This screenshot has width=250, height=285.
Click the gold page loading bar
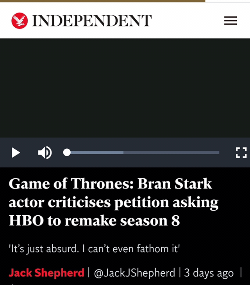(x=102, y=1)
